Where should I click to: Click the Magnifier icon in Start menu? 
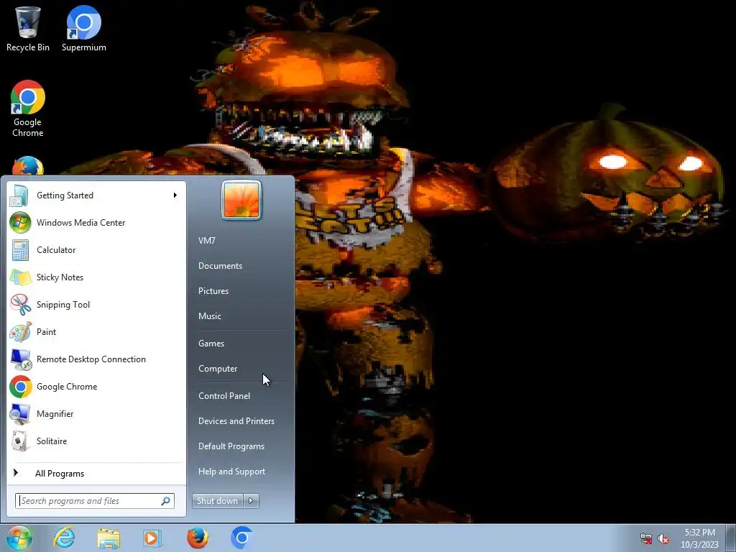click(20, 414)
